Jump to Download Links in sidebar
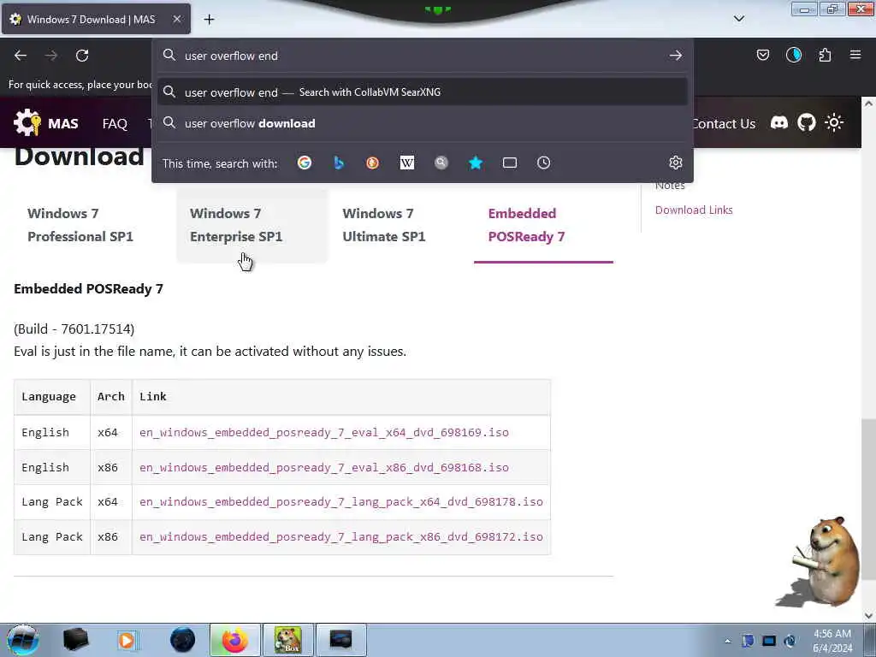The height and width of the screenshot is (657, 876). (693, 210)
